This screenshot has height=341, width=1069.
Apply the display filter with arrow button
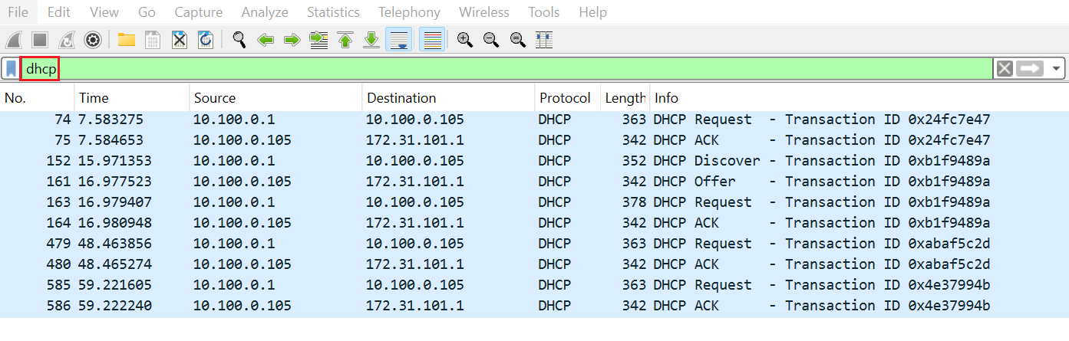tap(1031, 69)
